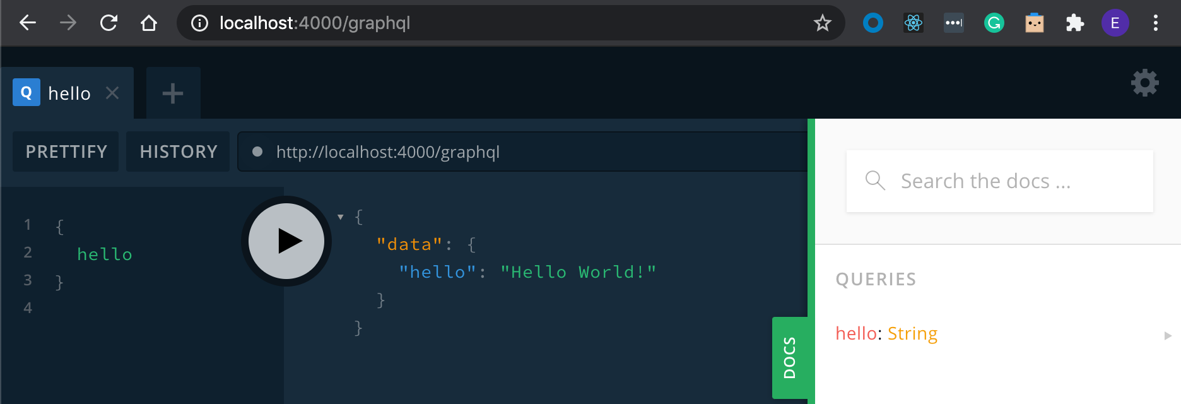Click the endpoint URL input field

coord(522,151)
